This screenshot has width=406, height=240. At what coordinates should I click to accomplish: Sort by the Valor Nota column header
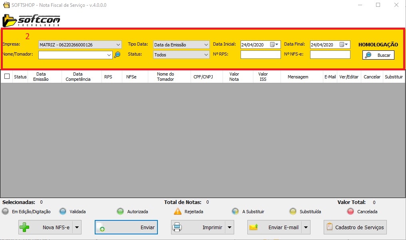[x=234, y=76]
